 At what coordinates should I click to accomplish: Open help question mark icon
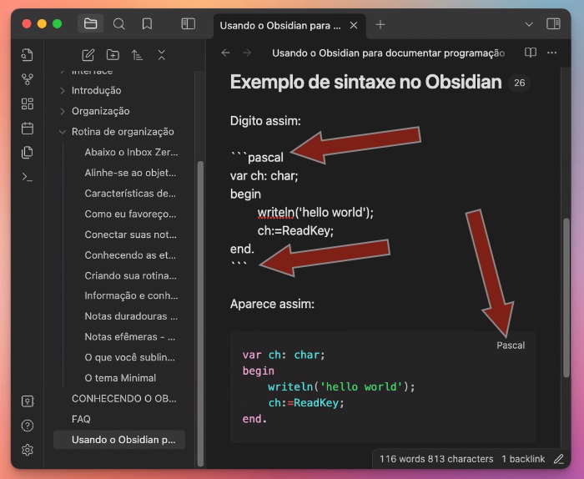(x=28, y=426)
